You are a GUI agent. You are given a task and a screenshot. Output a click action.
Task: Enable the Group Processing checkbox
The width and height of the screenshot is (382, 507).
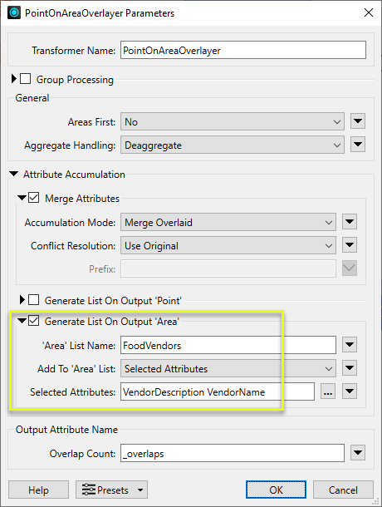click(x=26, y=79)
